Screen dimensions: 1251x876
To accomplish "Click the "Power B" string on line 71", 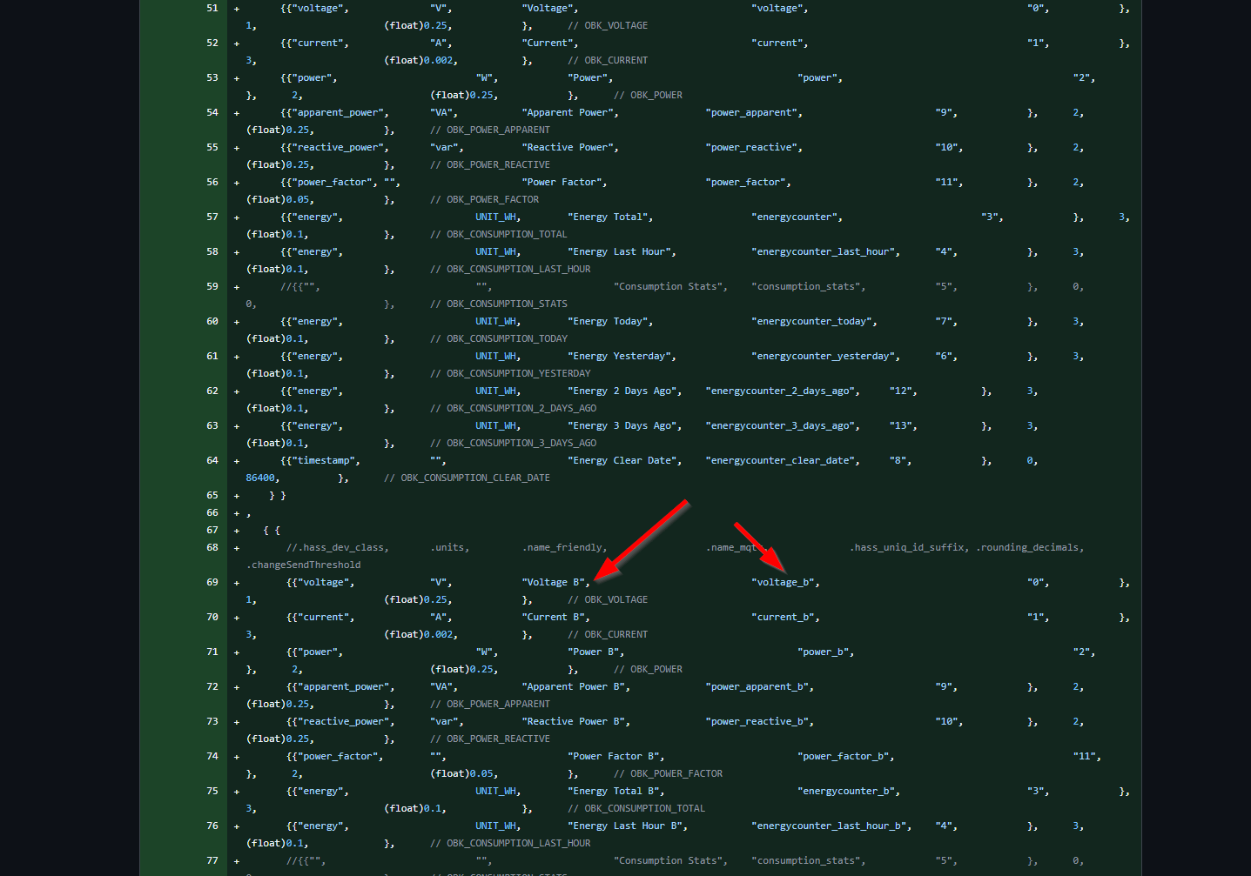I will (594, 652).
